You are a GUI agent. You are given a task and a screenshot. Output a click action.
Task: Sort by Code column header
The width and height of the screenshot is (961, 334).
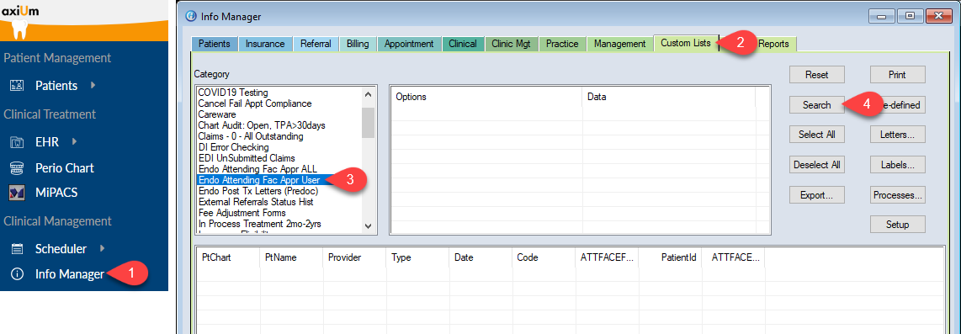point(544,258)
